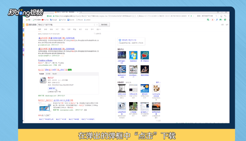Image resolution: width=246 pixels, height=141 pixels.
Task: Click the microphone icon in search box
Action: pos(95,25)
